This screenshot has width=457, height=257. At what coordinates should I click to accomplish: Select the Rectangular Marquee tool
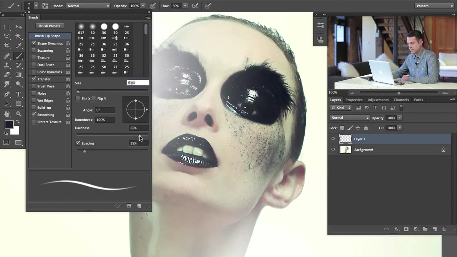[x=7, y=27]
